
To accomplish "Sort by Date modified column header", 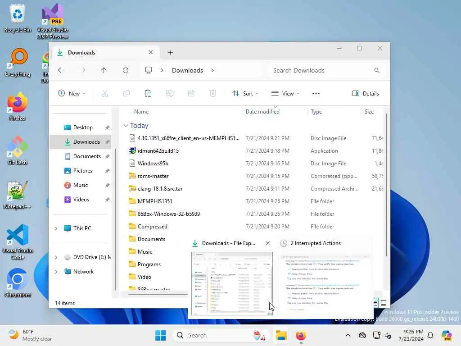I will click(x=262, y=112).
